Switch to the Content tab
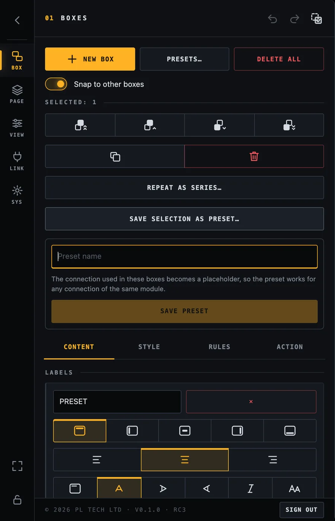This screenshot has height=521, width=335. (79, 347)
